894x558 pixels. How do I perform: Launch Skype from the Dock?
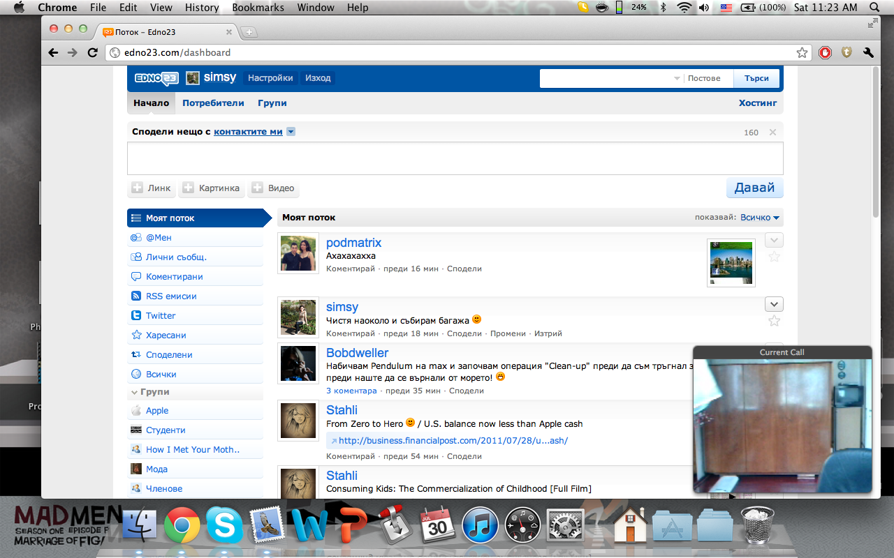(224, 526)
